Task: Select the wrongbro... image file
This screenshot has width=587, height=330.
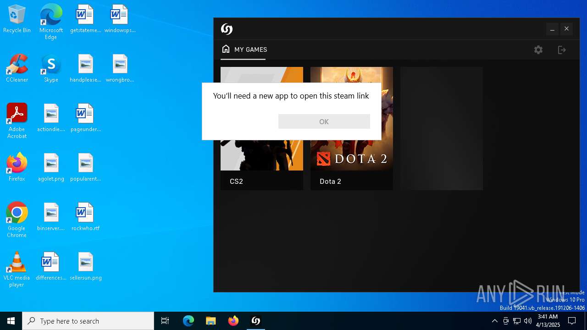Action: click(120, 69)
